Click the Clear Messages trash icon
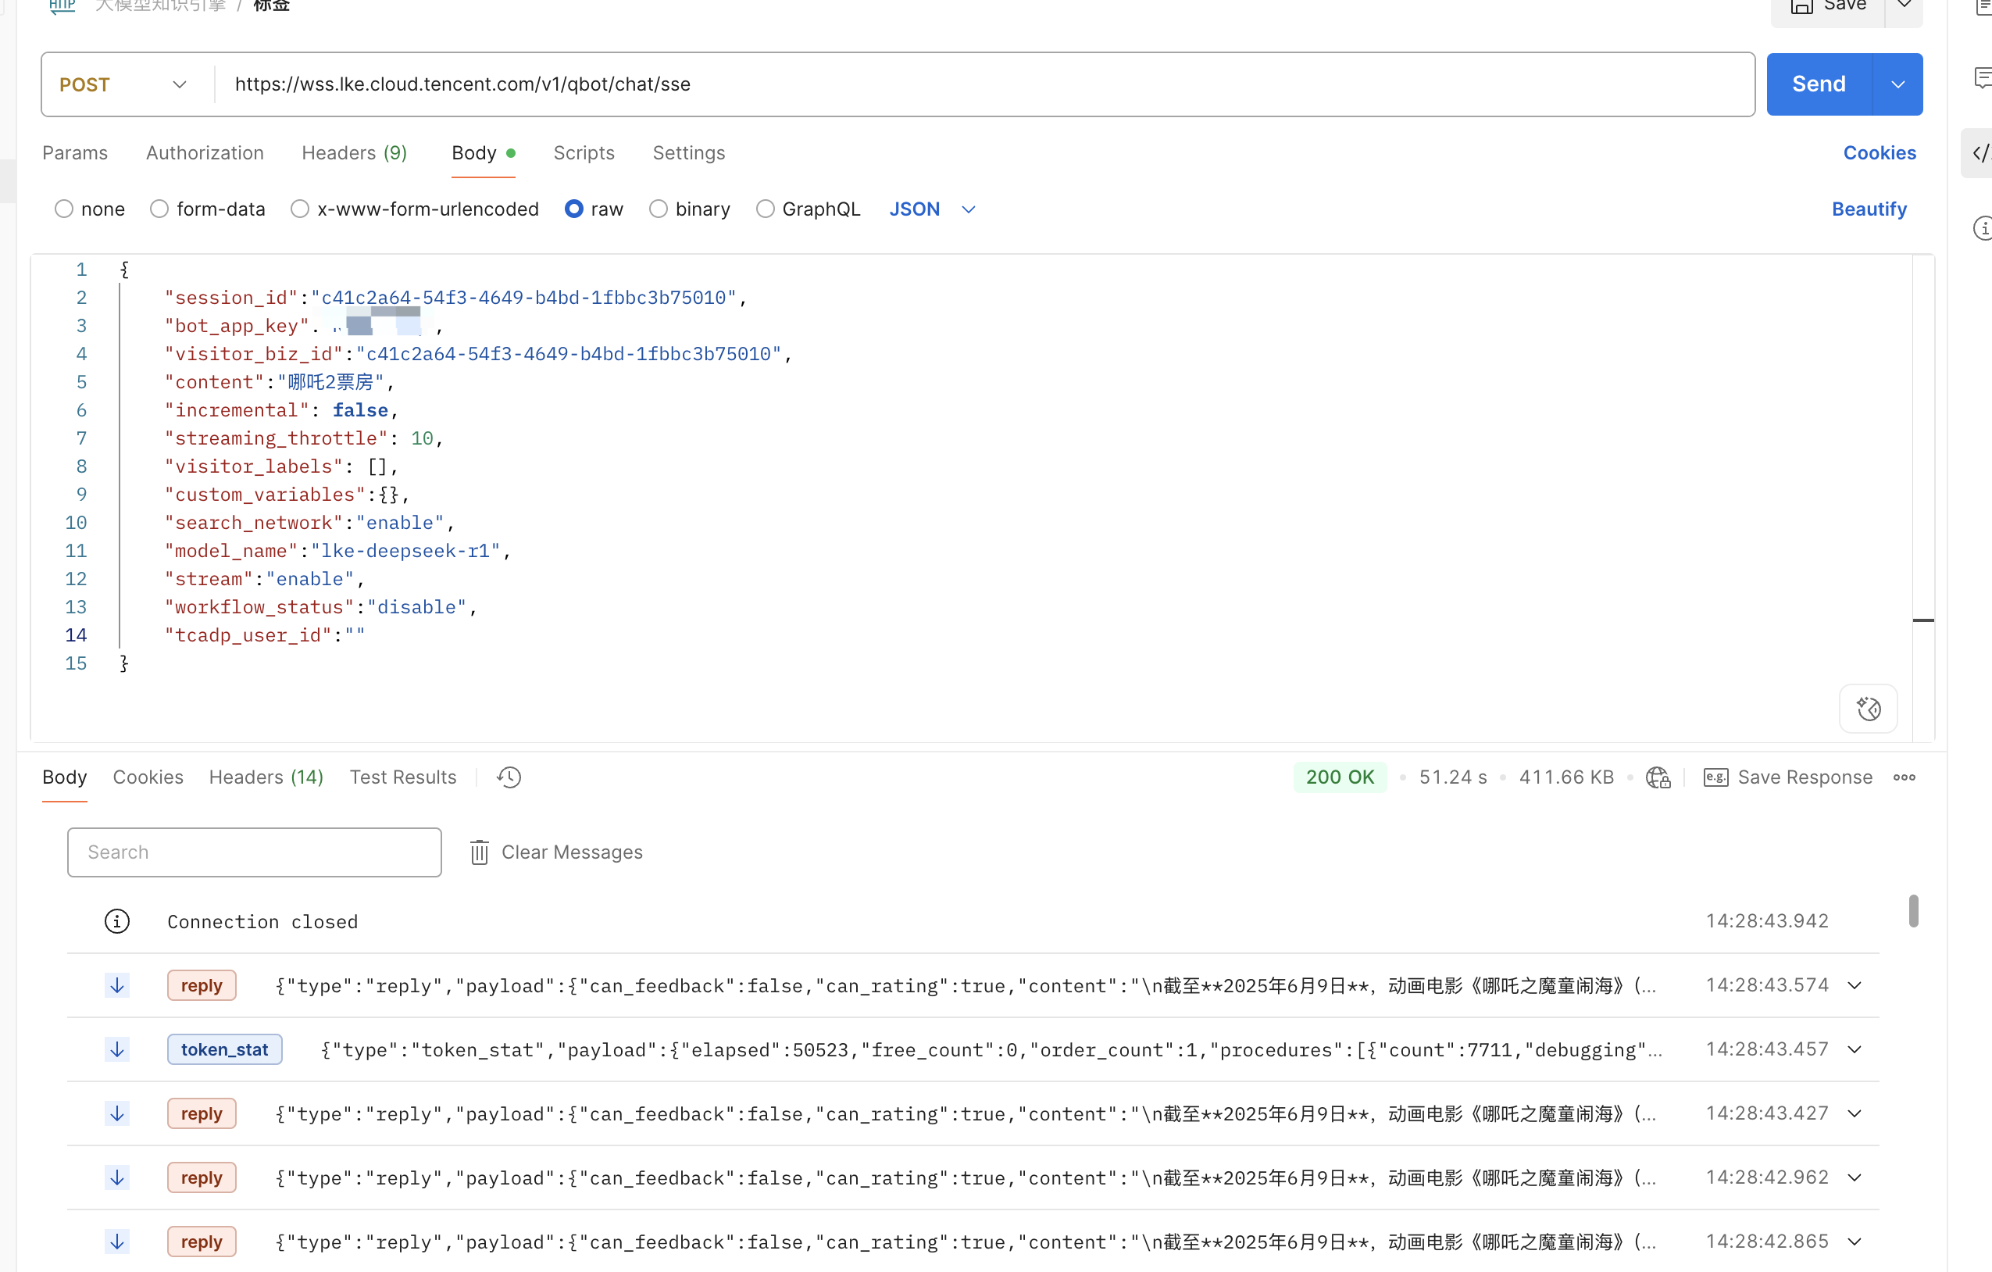The height and width of the screenshot is (1272, 1992). [479, 852]
